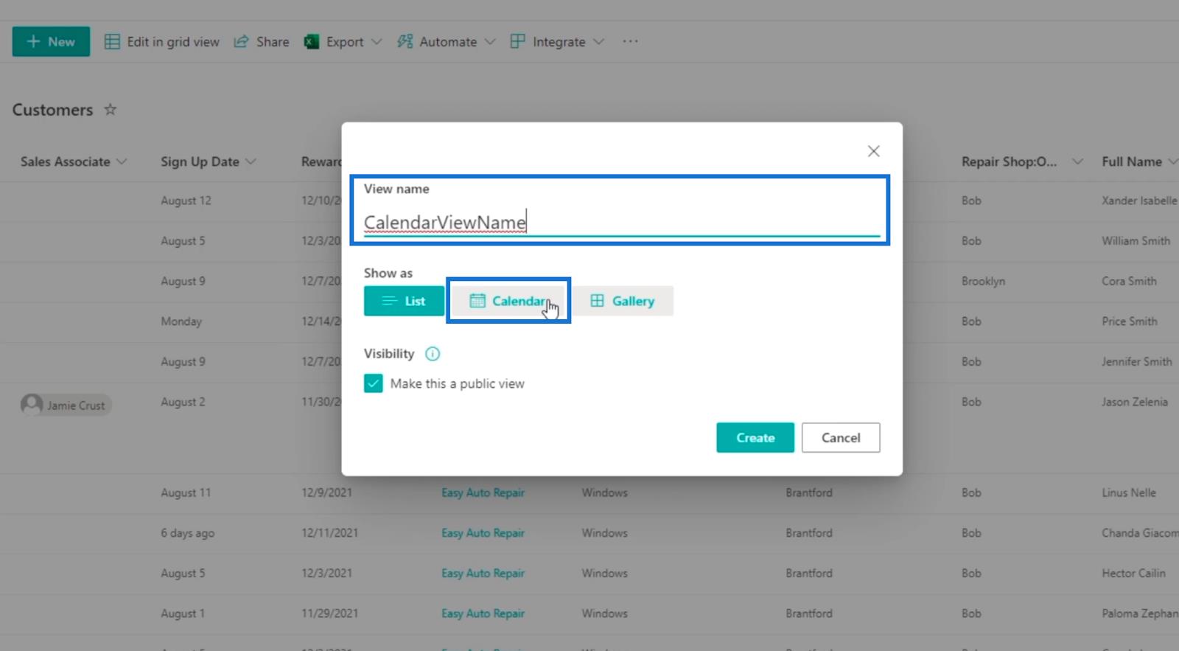The image size is (1179, 651).
Task: Expand the Export dropdown chevron
Action: click(x=377, y=42)
